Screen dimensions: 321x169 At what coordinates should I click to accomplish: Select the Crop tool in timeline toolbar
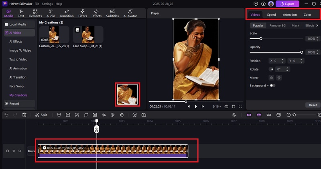click(86, 115)
